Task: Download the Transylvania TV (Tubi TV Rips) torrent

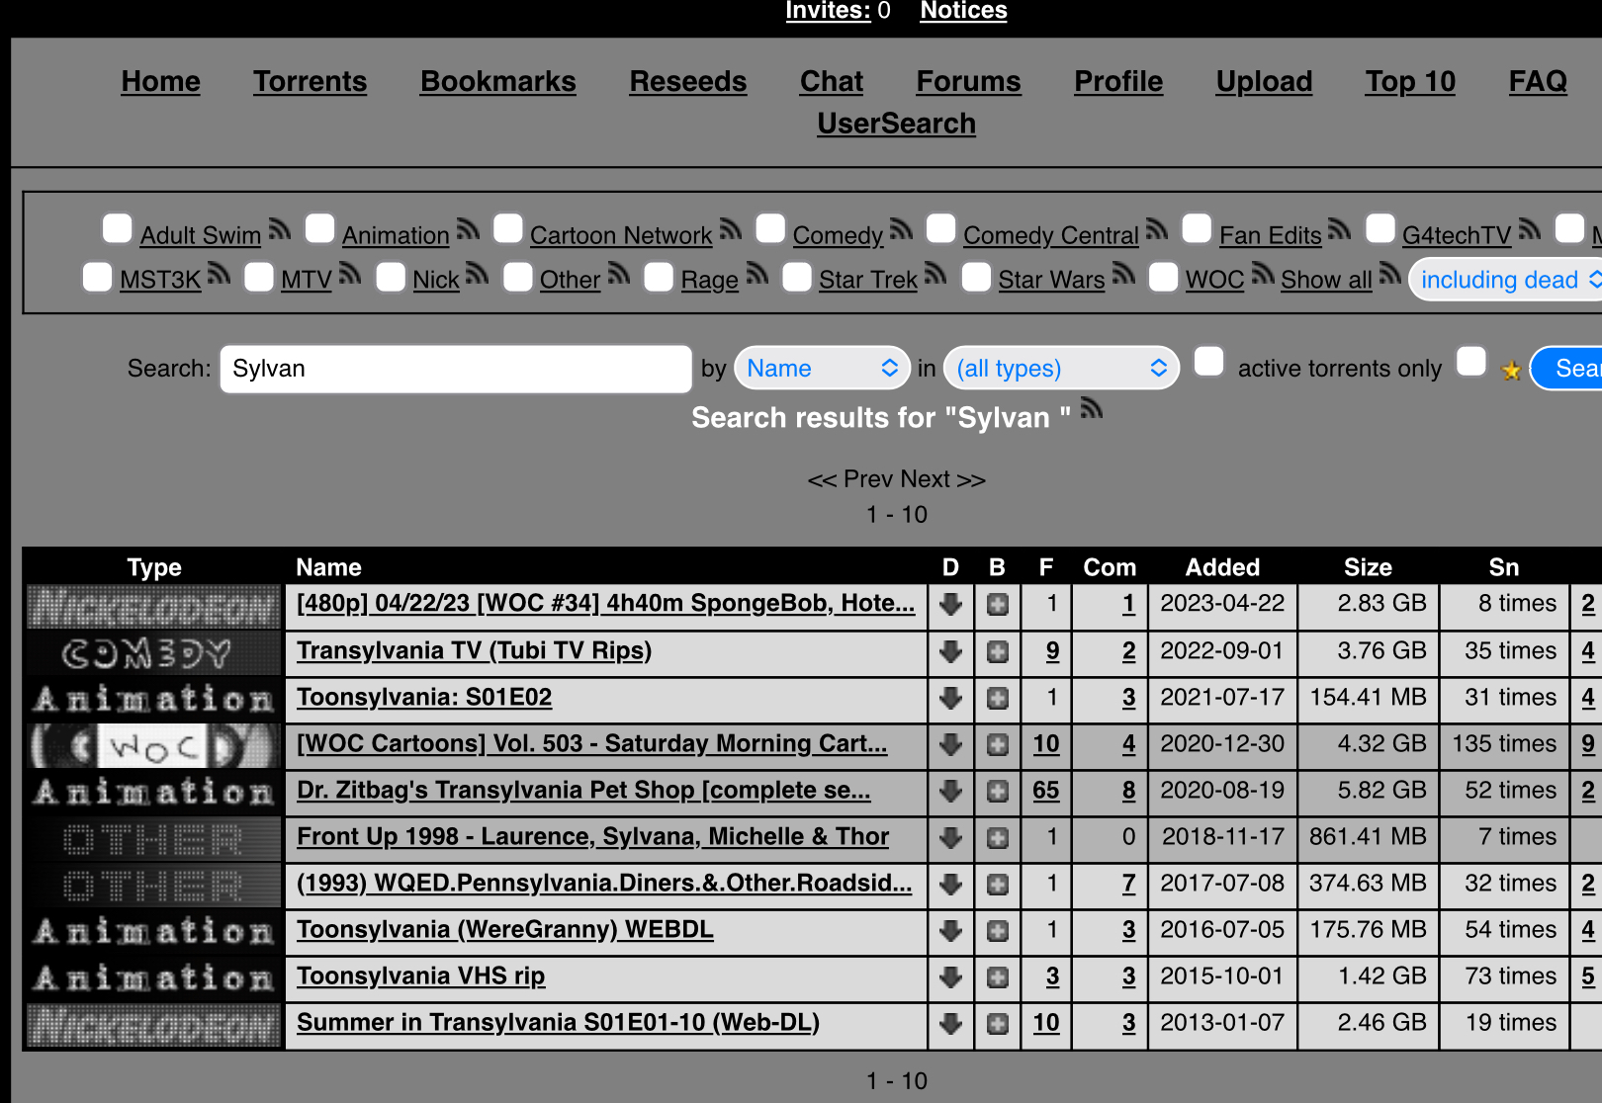Action: coord(951,651)
